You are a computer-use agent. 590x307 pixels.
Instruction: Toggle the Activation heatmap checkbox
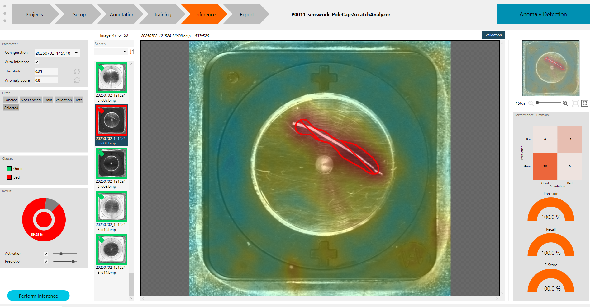[46, 254]
